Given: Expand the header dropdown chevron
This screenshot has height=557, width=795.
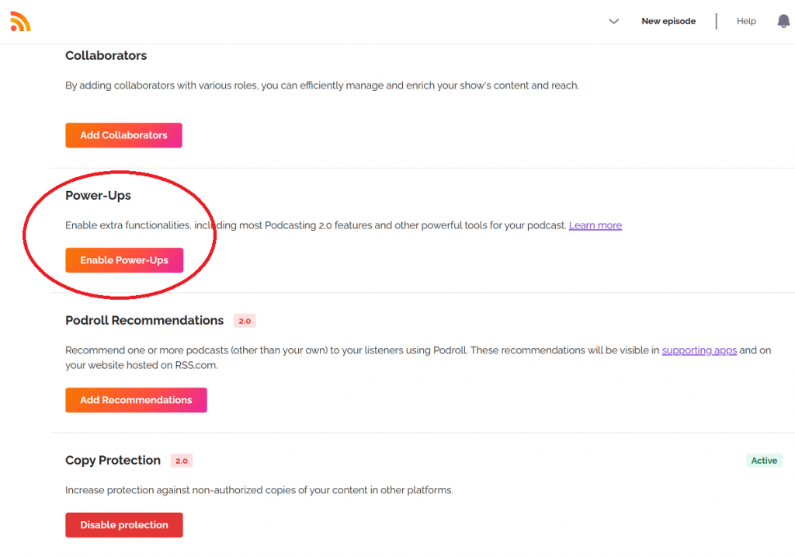Looking at the screenshot, I should point(613,22).
